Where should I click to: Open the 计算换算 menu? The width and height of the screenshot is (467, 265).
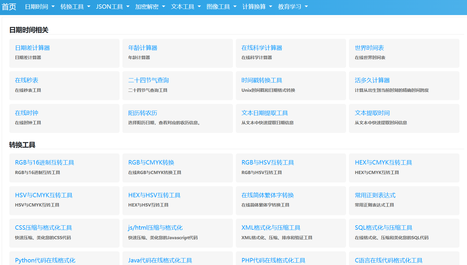pyautogui.click(x=257, y=7)
